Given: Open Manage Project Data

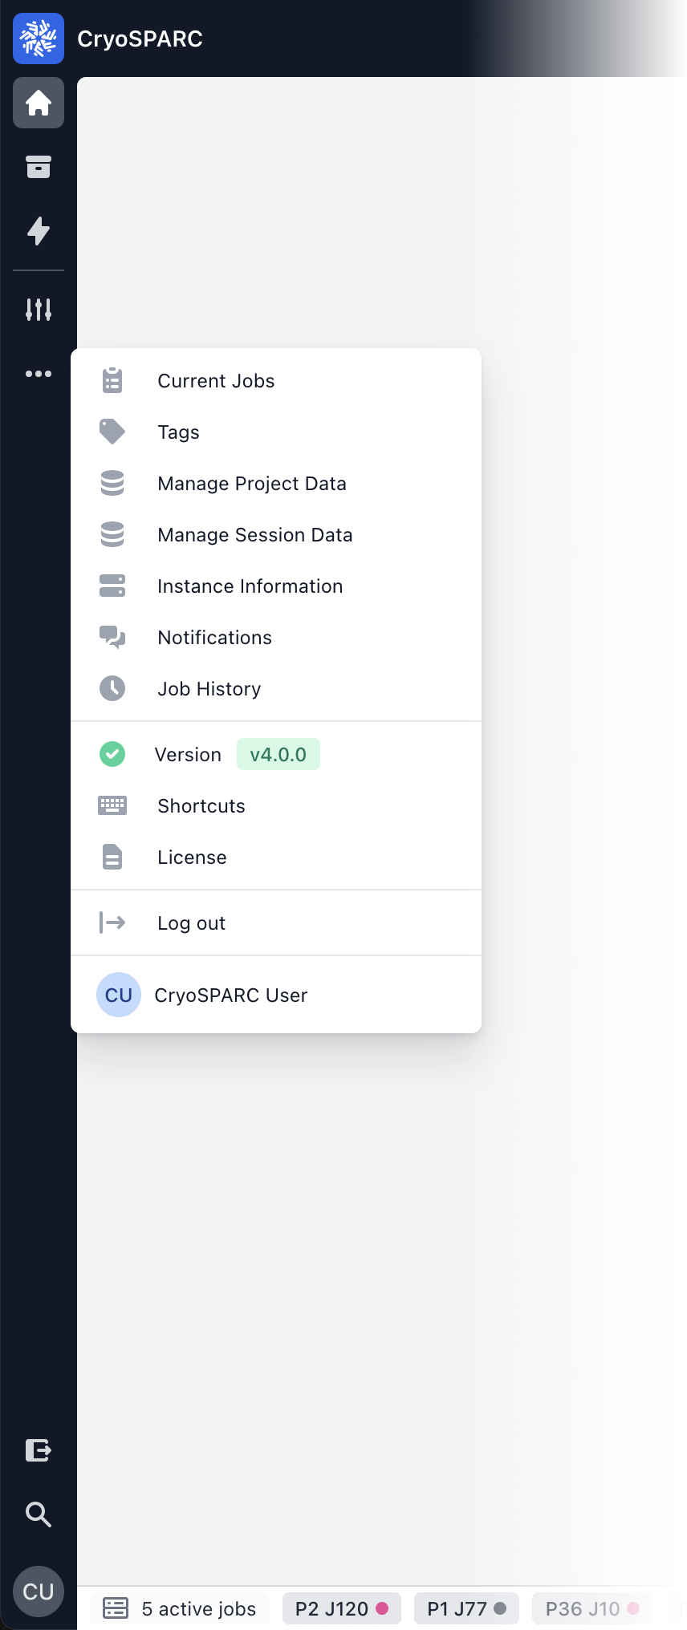Looking at the screenshot, I should (251, 484).
